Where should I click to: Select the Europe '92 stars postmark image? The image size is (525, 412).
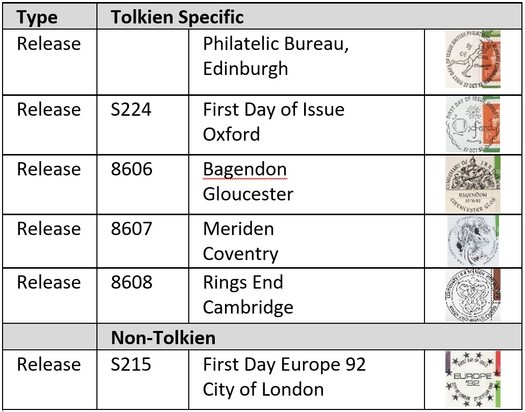click(x=473, y=379)
